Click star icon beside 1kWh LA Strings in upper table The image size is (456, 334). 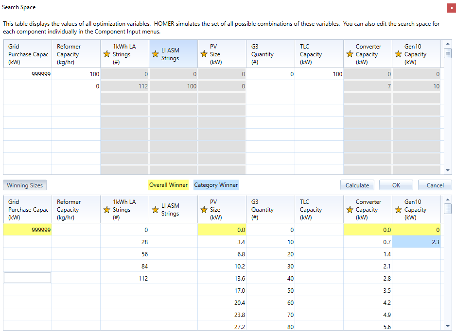(106, 54)
